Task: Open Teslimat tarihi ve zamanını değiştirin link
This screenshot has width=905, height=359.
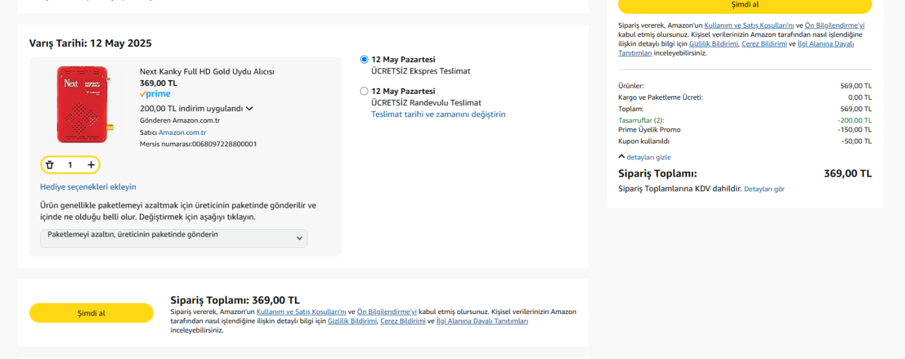Action: (x=438, y=114)
